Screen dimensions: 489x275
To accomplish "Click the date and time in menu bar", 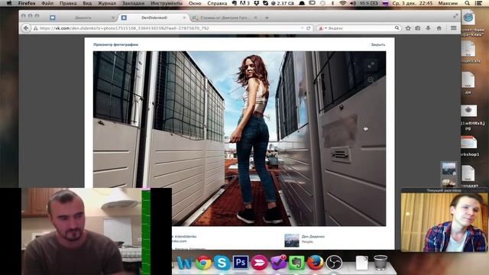I will [x=413, y=3].
